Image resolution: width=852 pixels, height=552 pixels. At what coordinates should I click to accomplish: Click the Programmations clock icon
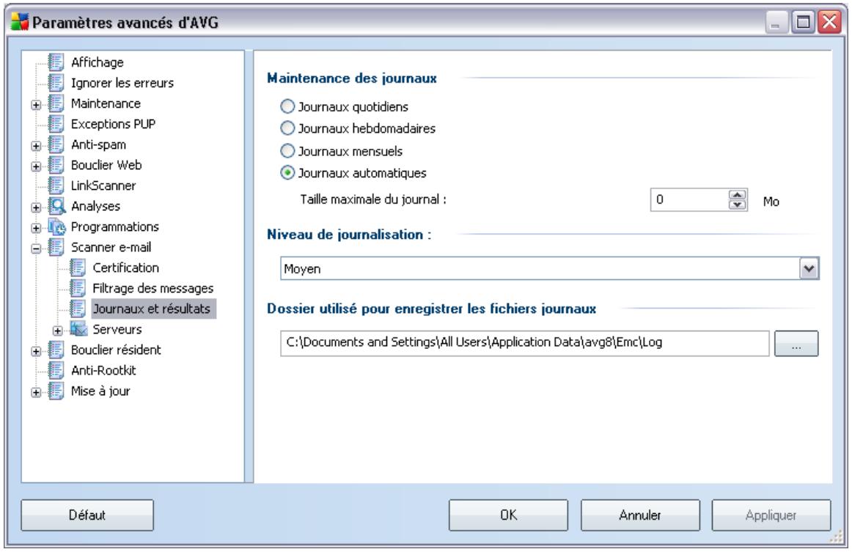[x=56, y=227]
